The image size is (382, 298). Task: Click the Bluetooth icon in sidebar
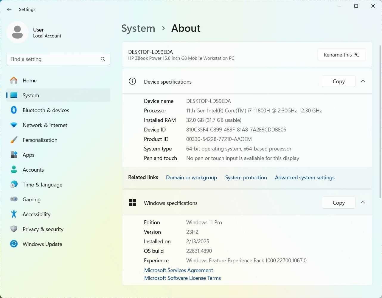[14, 110]
